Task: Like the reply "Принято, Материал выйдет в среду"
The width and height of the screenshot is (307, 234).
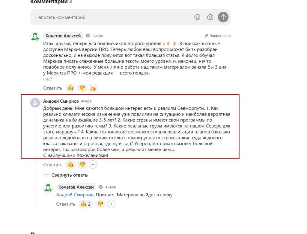Action: [x=86, y=204]
